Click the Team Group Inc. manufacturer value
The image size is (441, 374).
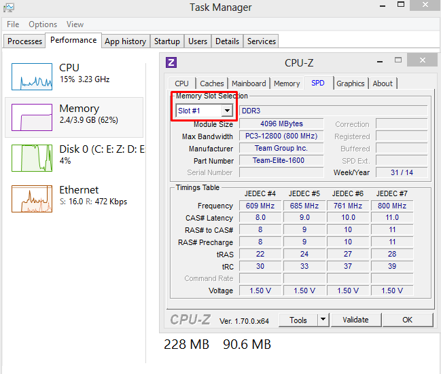(281, 148)
